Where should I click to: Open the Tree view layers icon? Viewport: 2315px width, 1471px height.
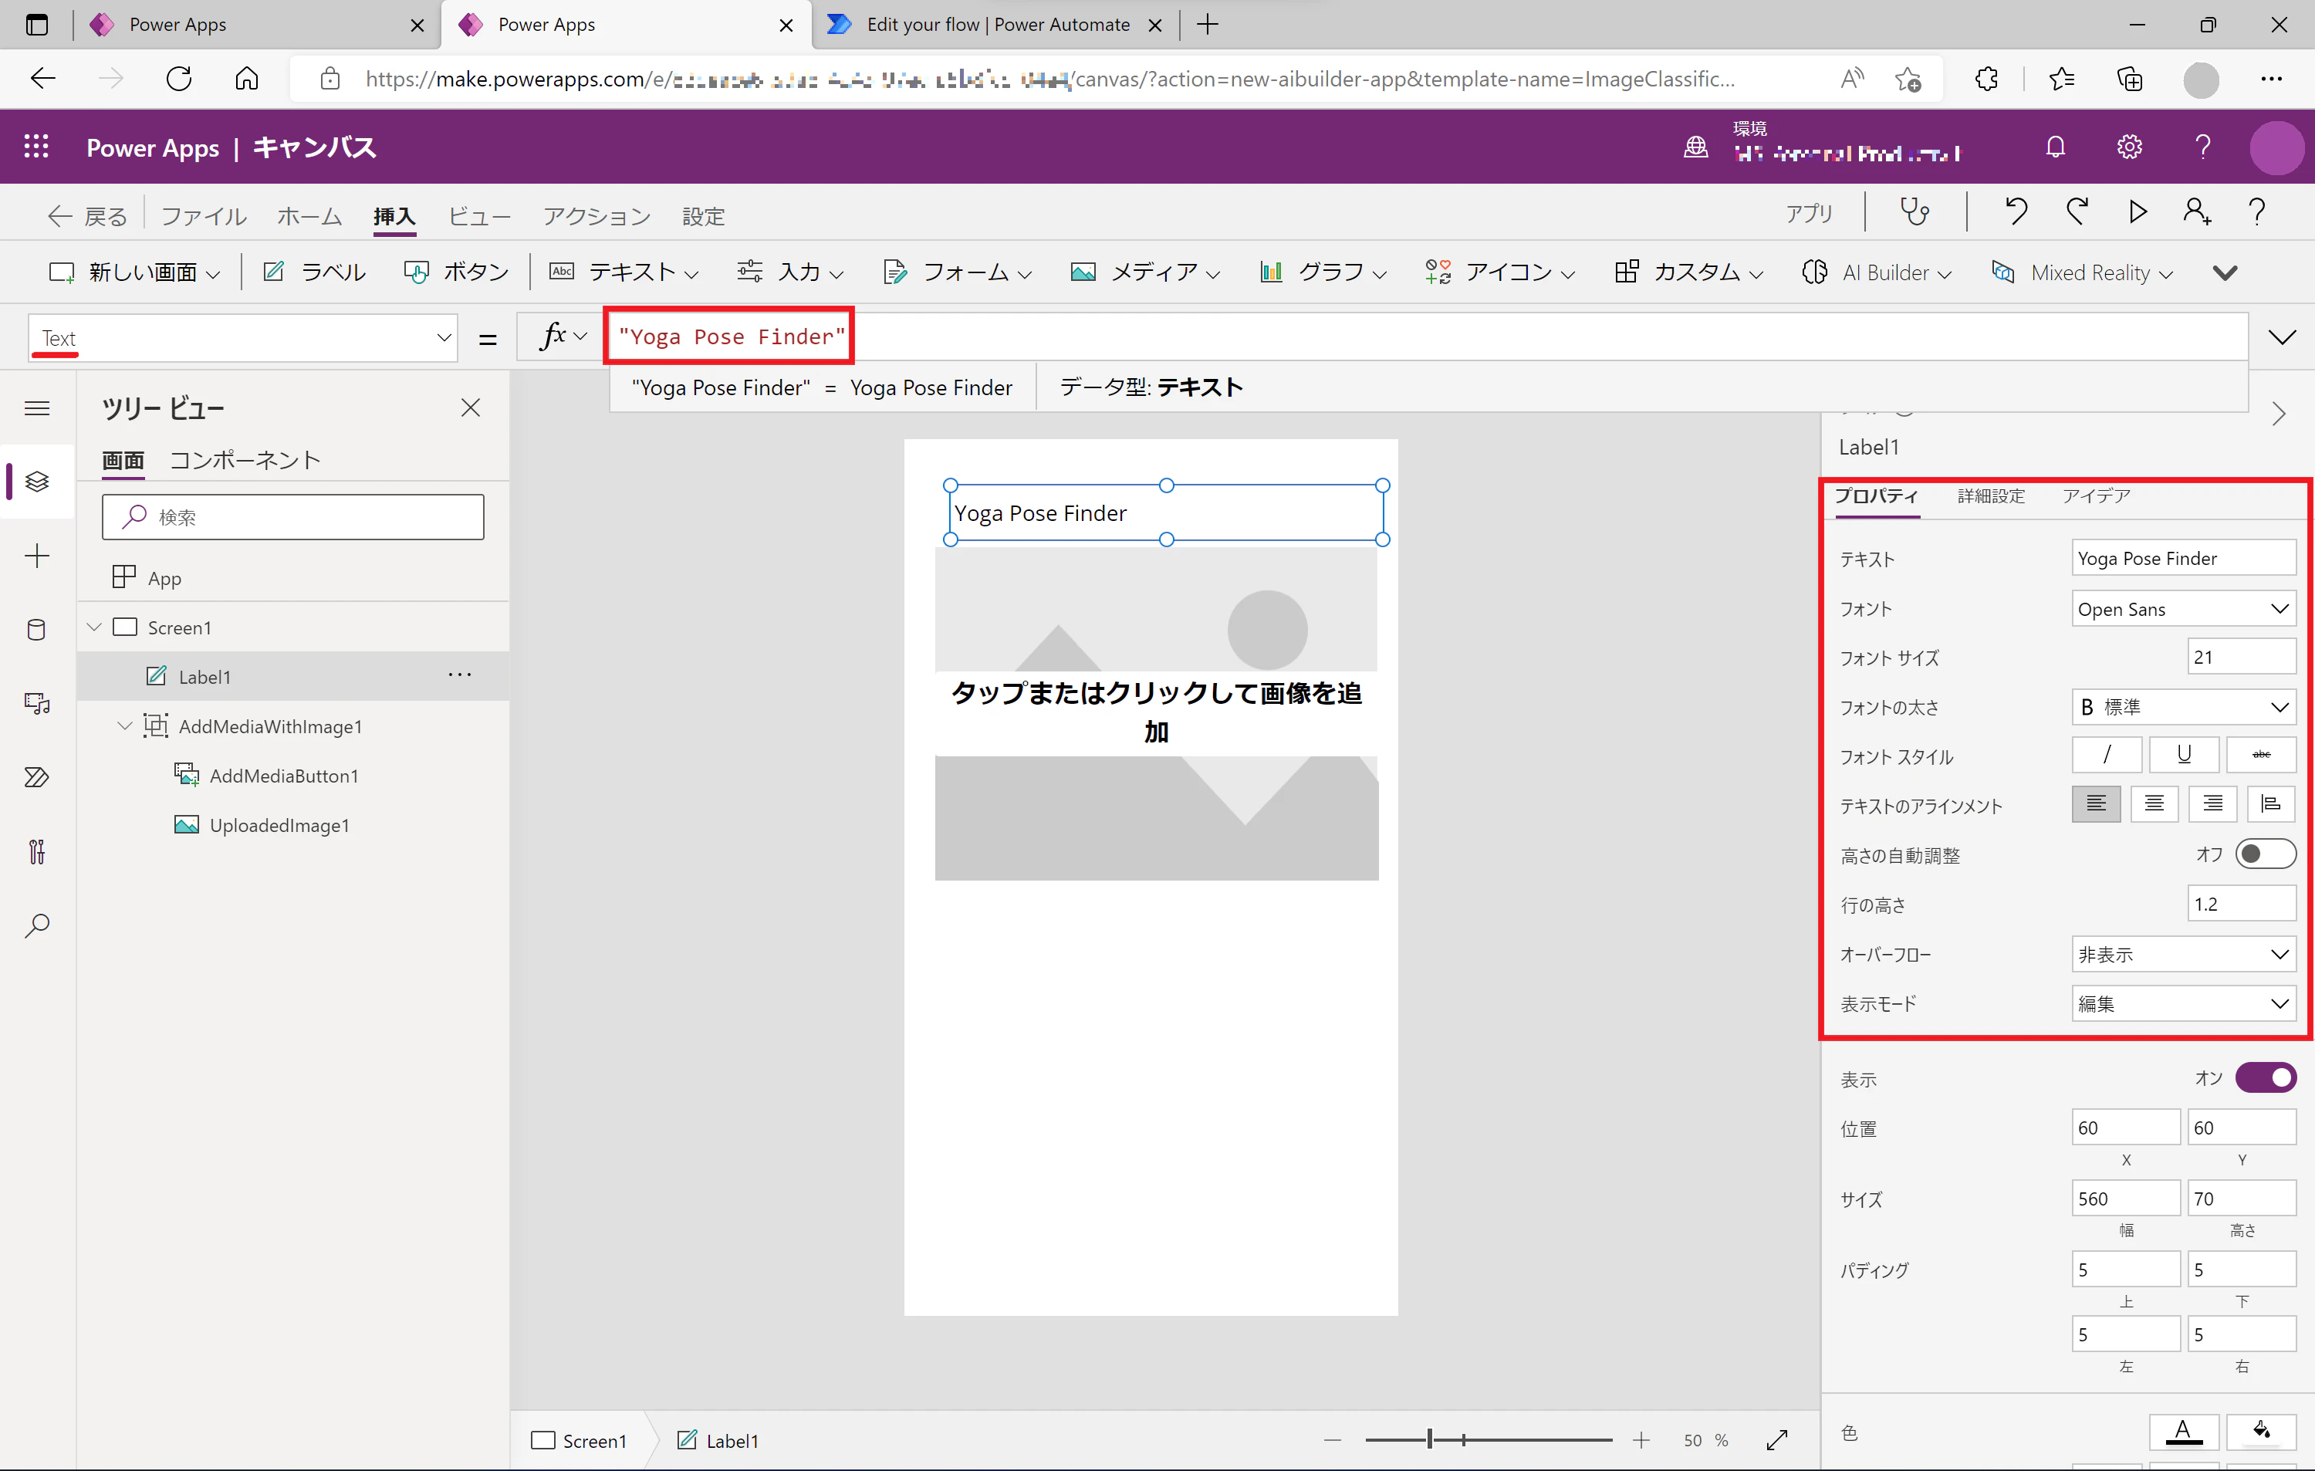click(36, 481)
